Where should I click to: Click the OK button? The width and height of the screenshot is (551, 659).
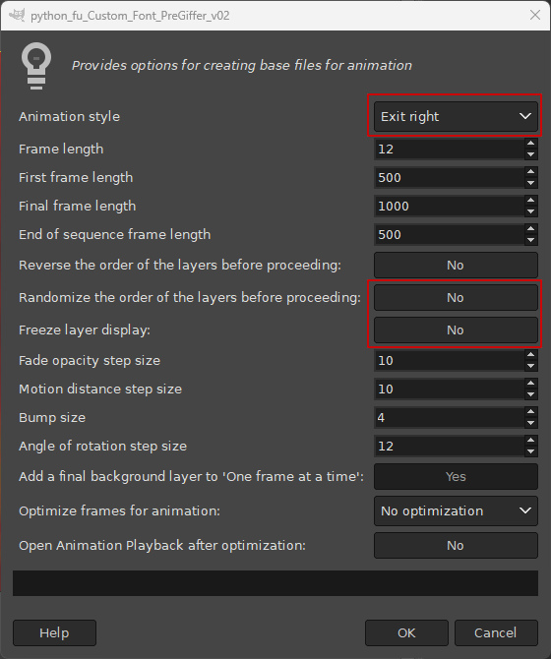click(x=406, y=633)
